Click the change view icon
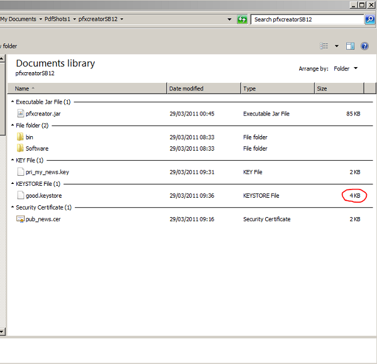Viewport: 377px width, 364px height. click(324, 46)
